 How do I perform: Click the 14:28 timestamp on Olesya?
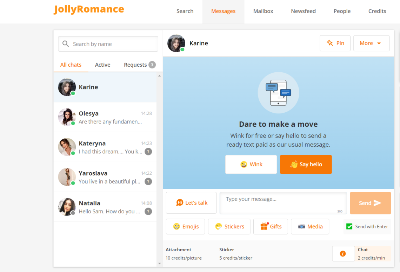click(x=146, y=113)
